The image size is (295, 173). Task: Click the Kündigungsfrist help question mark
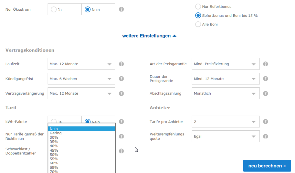[x=121, y=79]
